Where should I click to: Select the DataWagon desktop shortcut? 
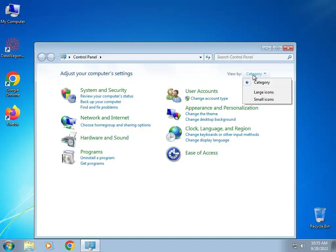pyautogui.click(x=13, y=48)
